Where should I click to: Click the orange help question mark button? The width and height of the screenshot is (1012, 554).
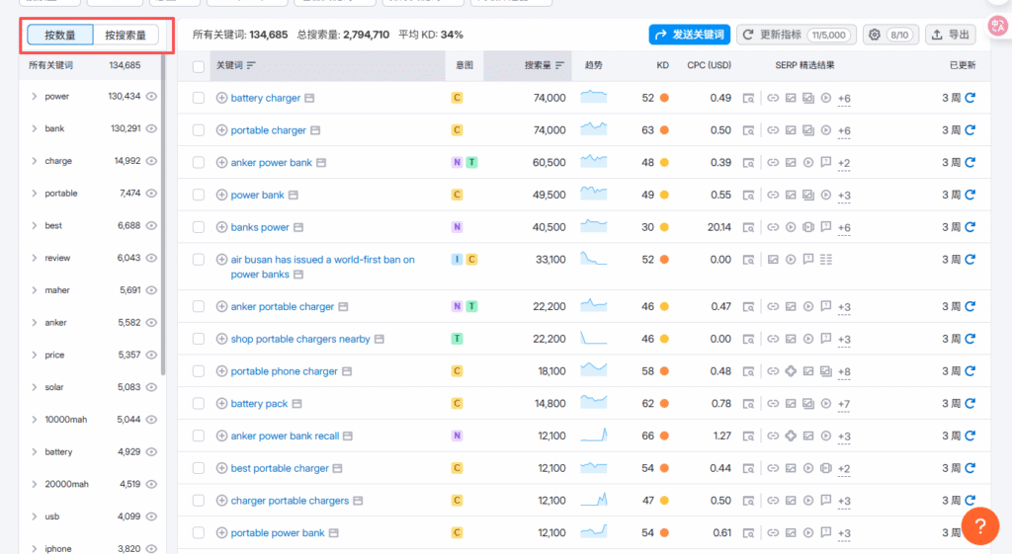click(x=979, y=526)
